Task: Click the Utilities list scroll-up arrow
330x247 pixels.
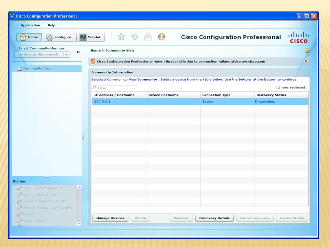Action: (x=79, y=187)
